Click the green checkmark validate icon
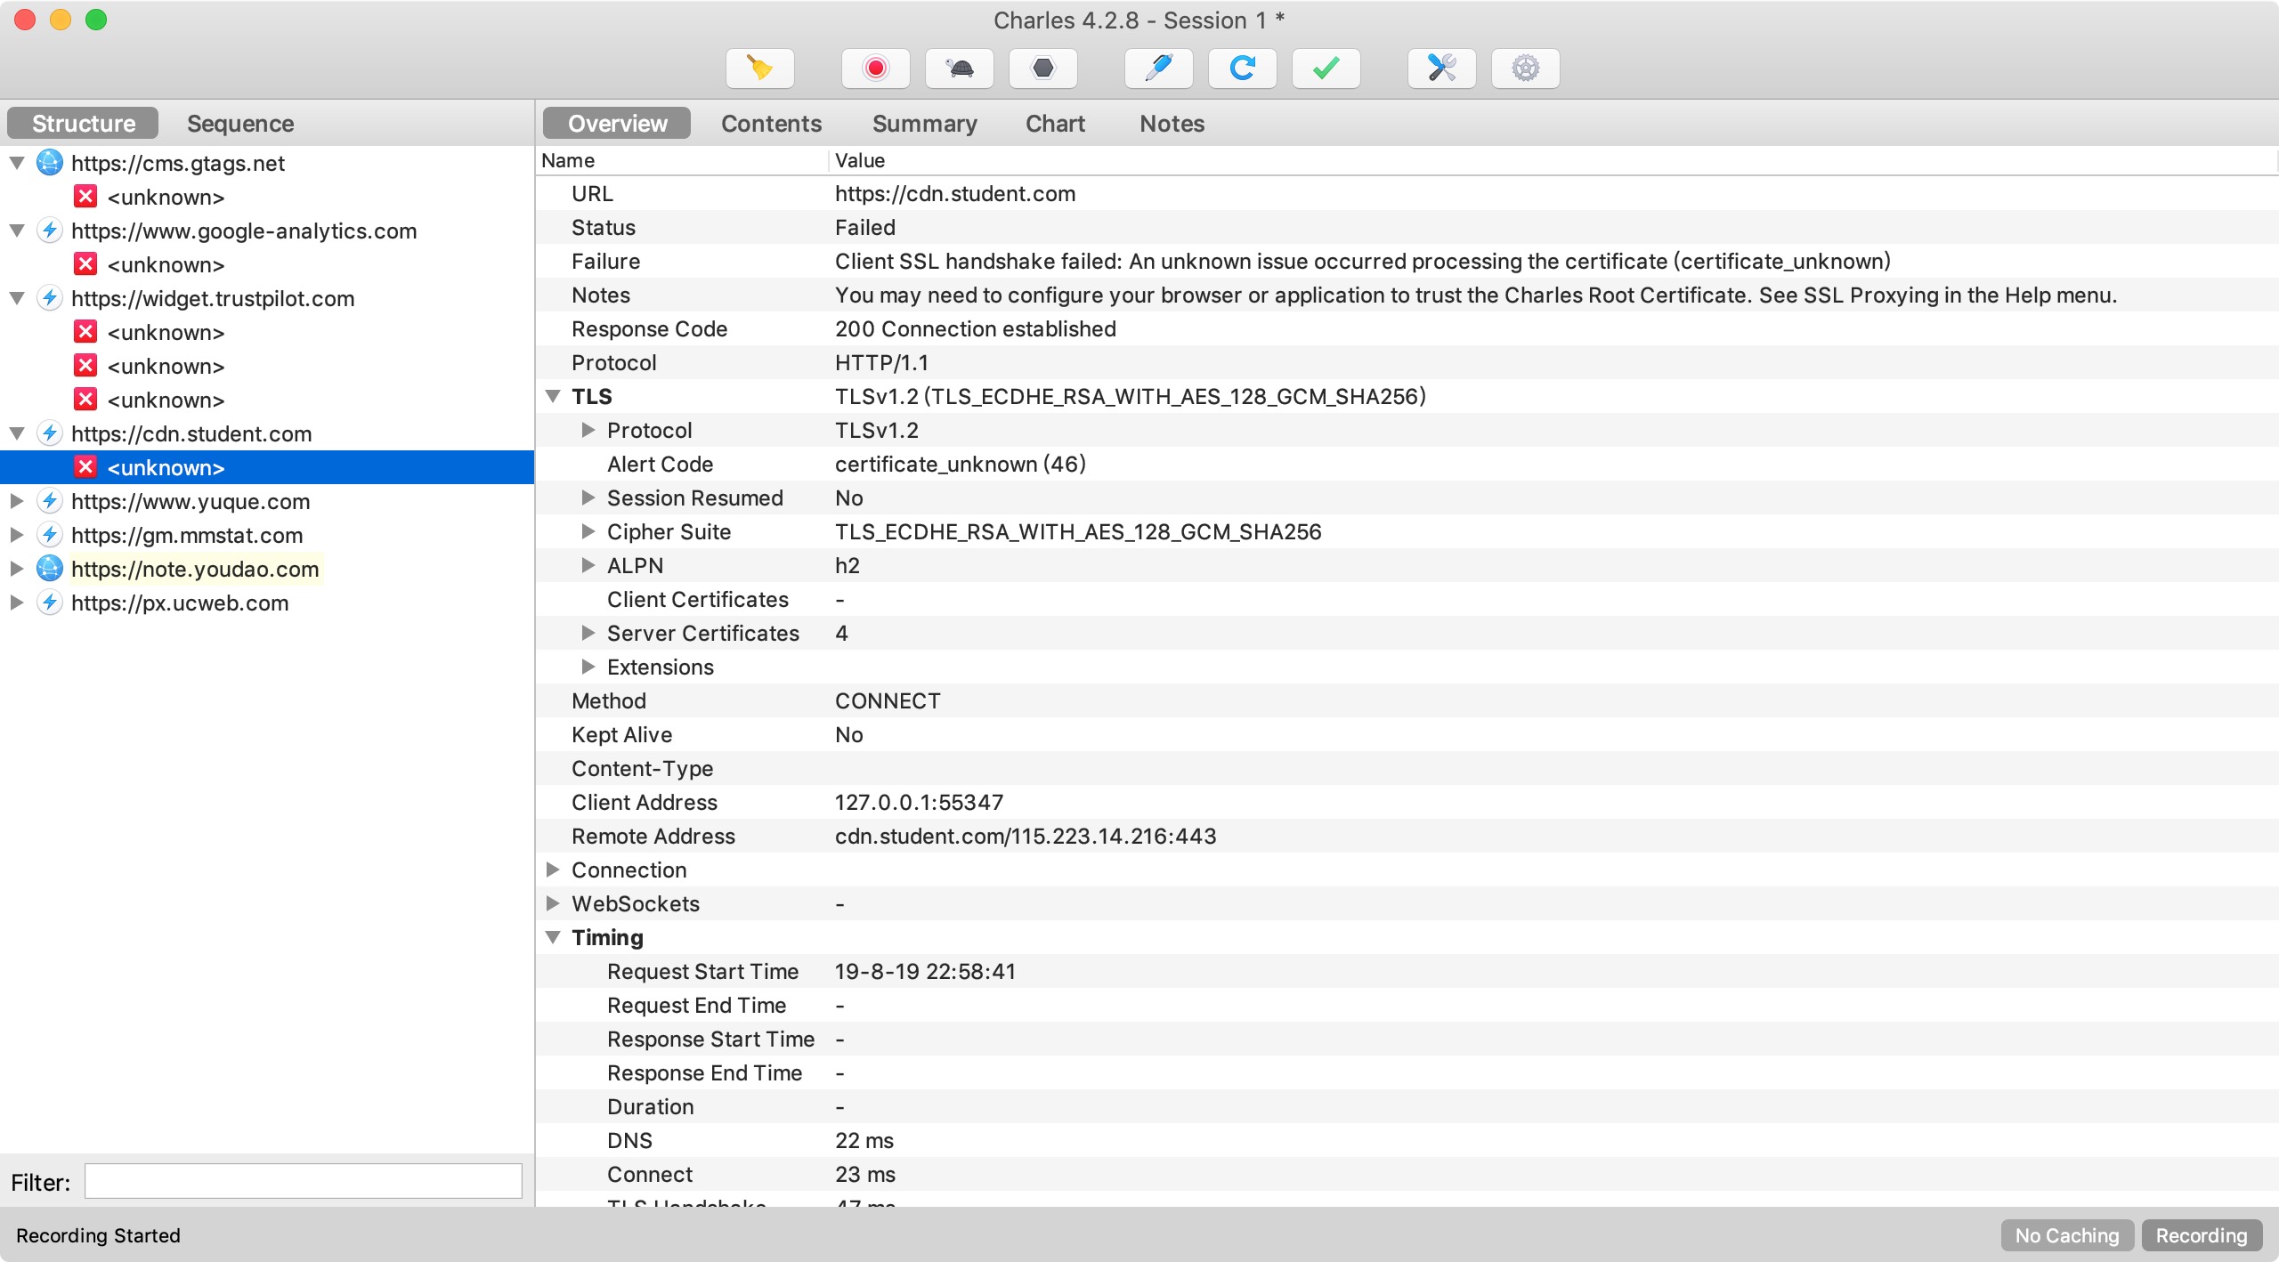 point(1326,69)
